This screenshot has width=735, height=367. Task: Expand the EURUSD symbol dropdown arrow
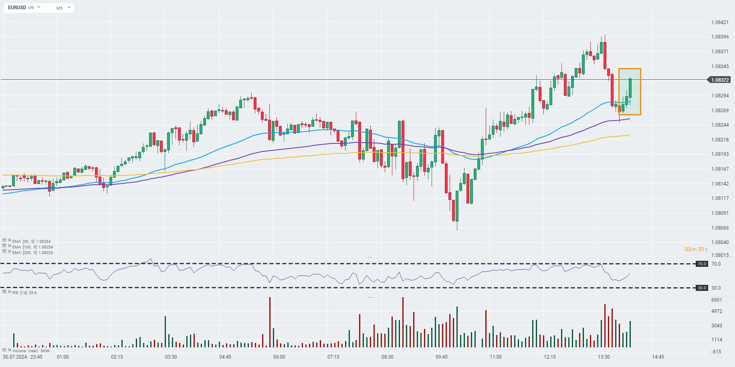(39, 7)
